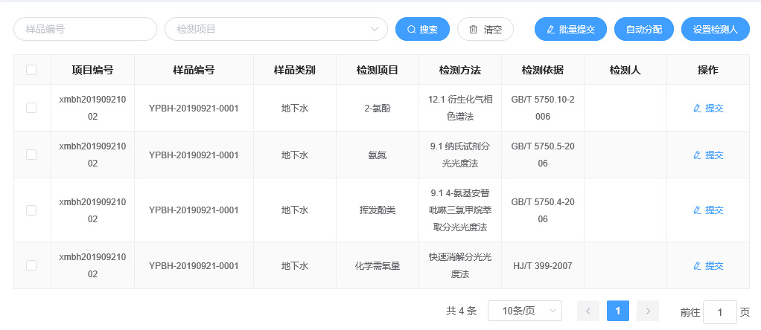Click the 设置检测人 button

point(715,30)
